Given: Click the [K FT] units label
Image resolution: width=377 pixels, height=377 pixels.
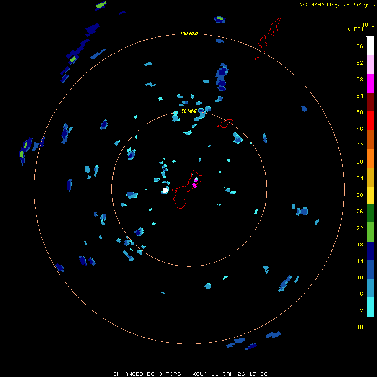Looking at the screenshot, I should coord(354,29).
